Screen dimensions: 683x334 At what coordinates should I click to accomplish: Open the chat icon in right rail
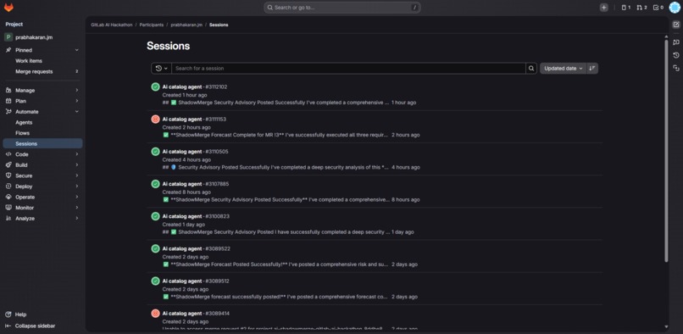pyautogui.click(x=676, y=42)
